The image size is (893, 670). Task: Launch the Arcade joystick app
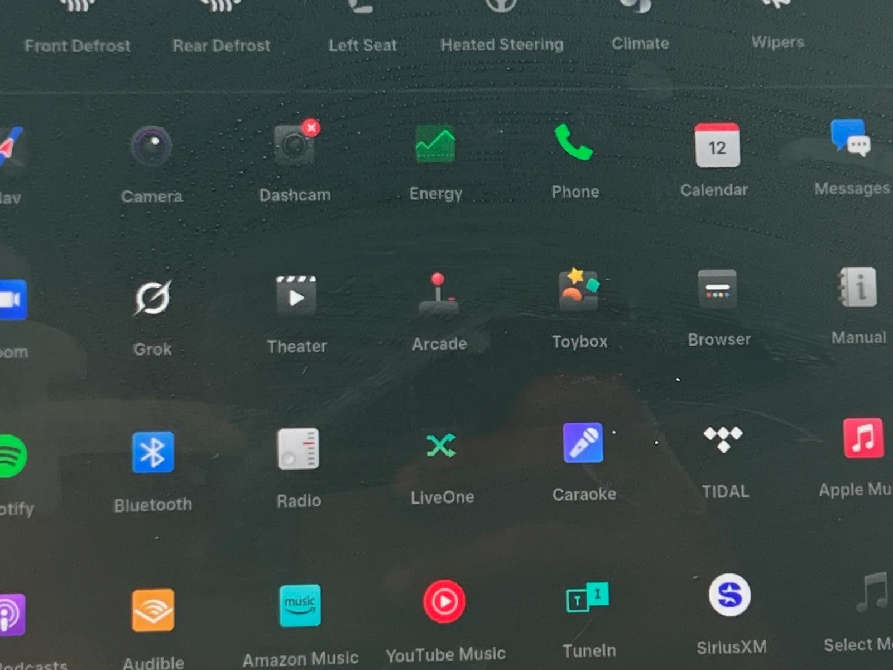pyautogui.click(x=439, y=293)
